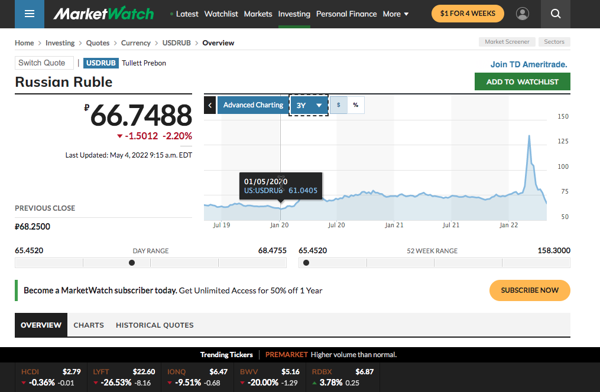Click the -2.20% percent change value

click(177, 136)
